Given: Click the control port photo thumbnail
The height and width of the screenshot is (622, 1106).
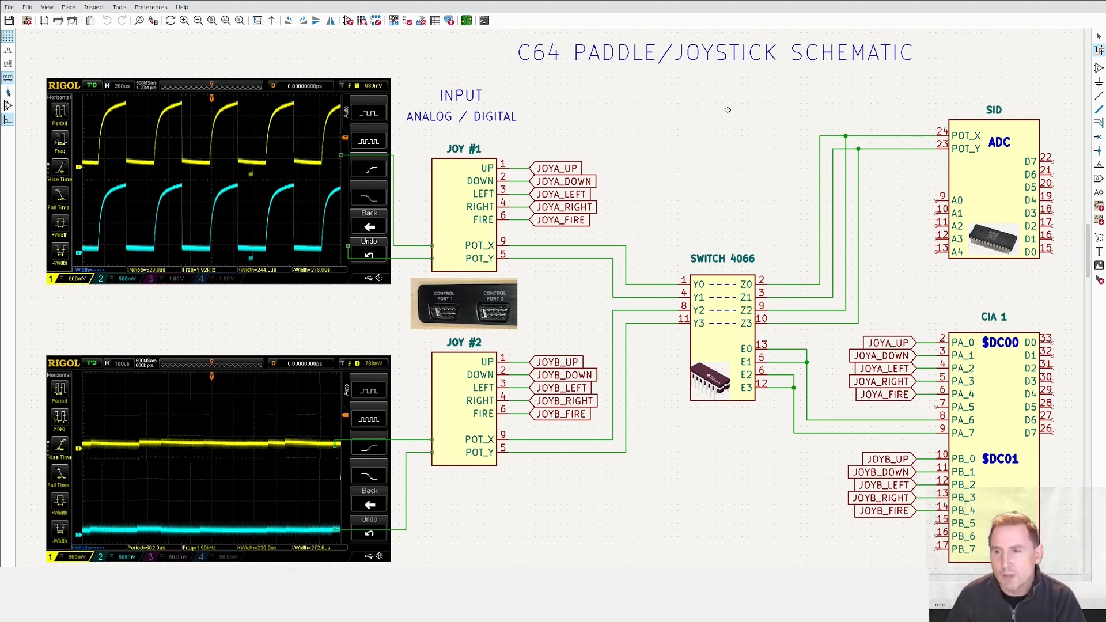Looking at the screenshot, I should coord(464,304).
